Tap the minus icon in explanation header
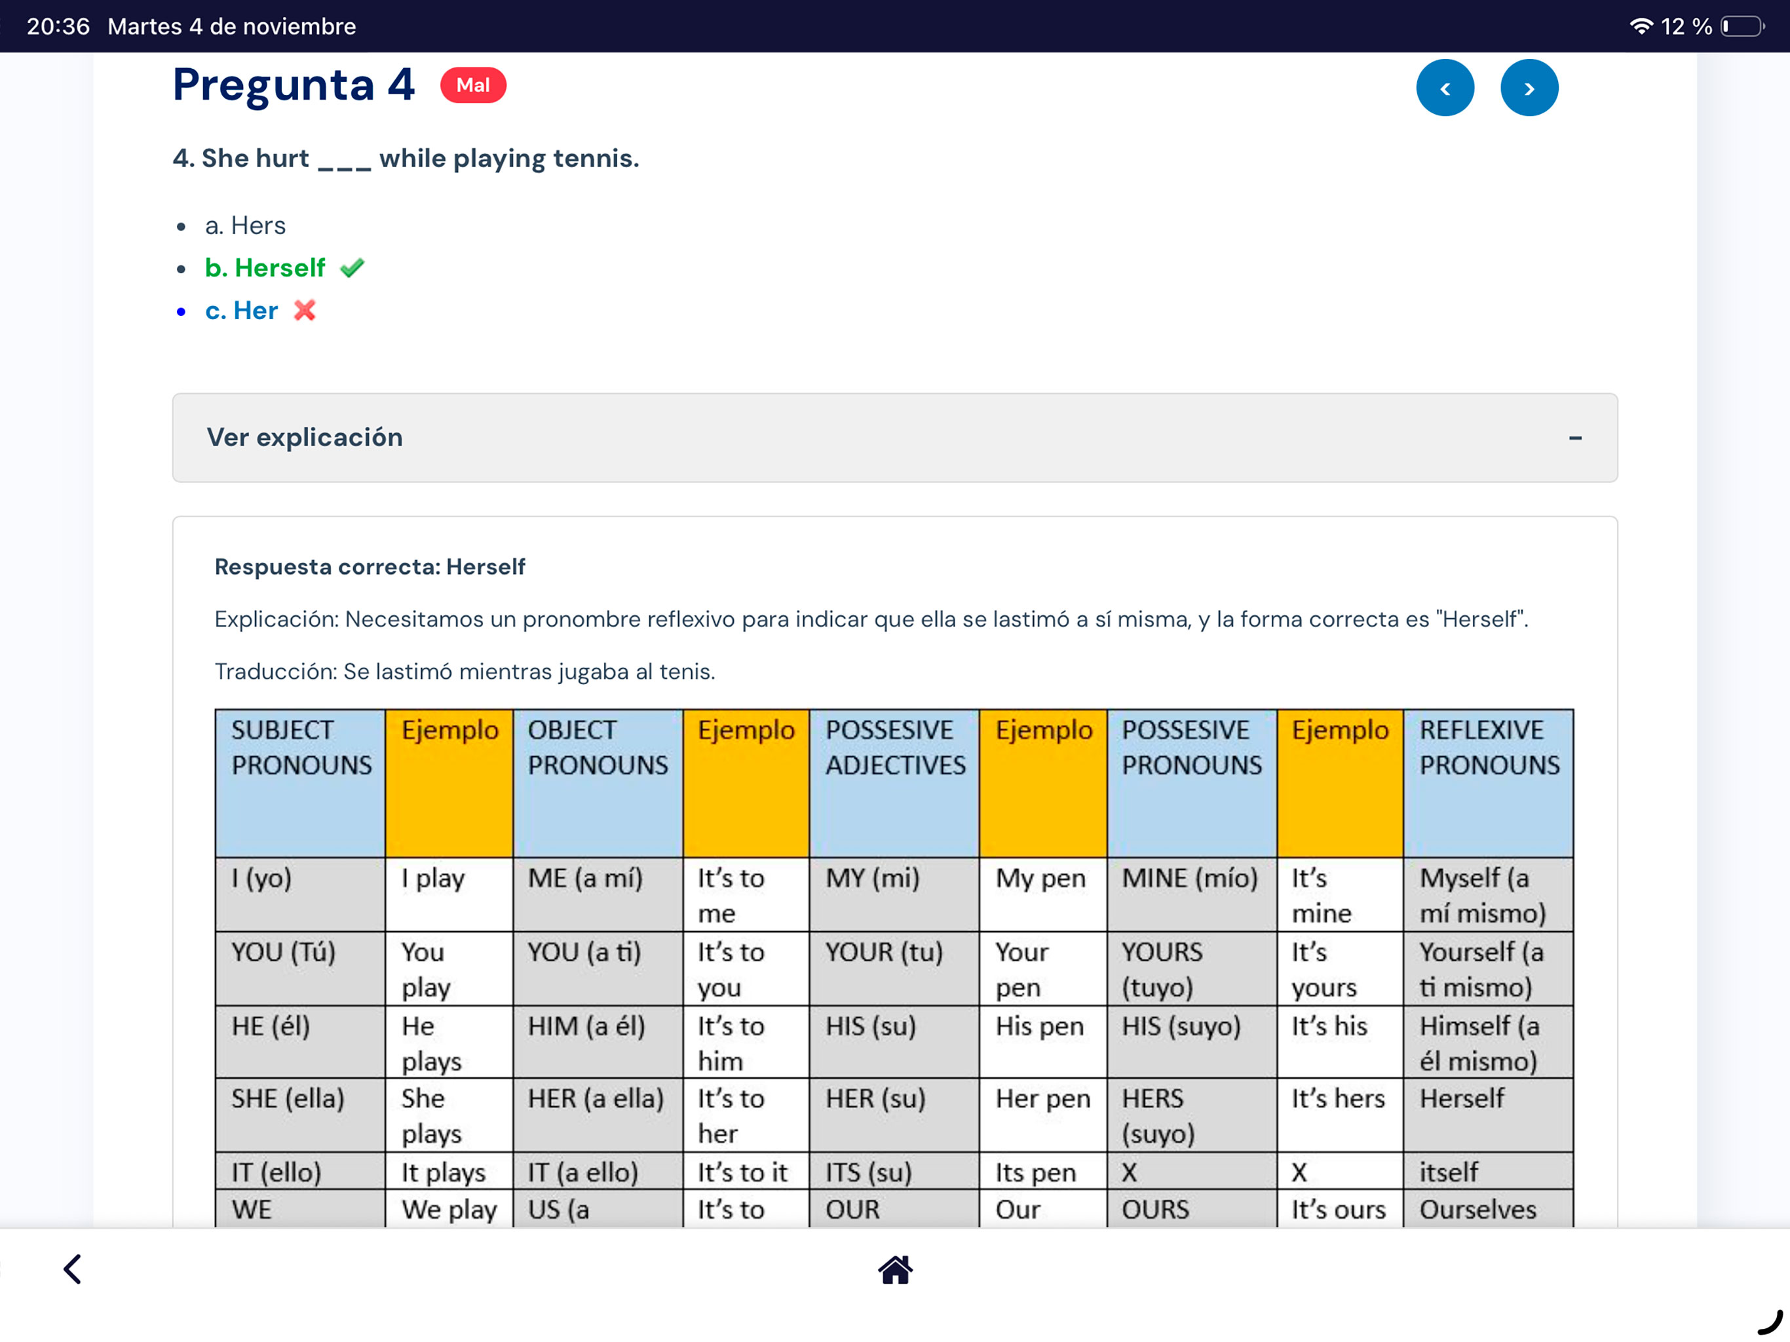This screenshot has height=1342, width=1790. pyautogui.click(x=1574, y=438)
